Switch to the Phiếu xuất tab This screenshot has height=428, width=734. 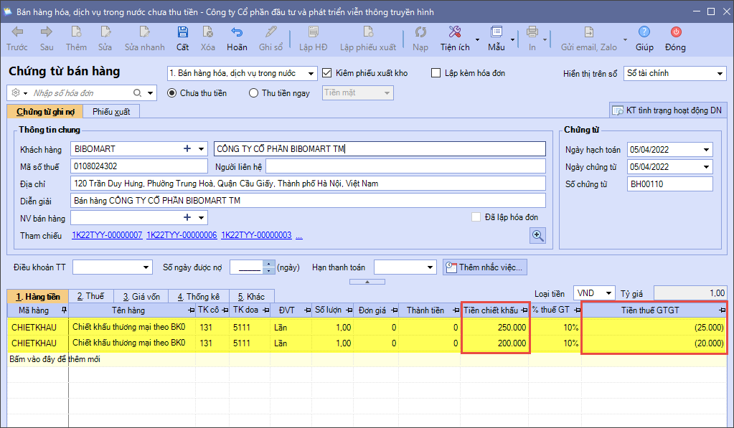(x=110, y=112)
